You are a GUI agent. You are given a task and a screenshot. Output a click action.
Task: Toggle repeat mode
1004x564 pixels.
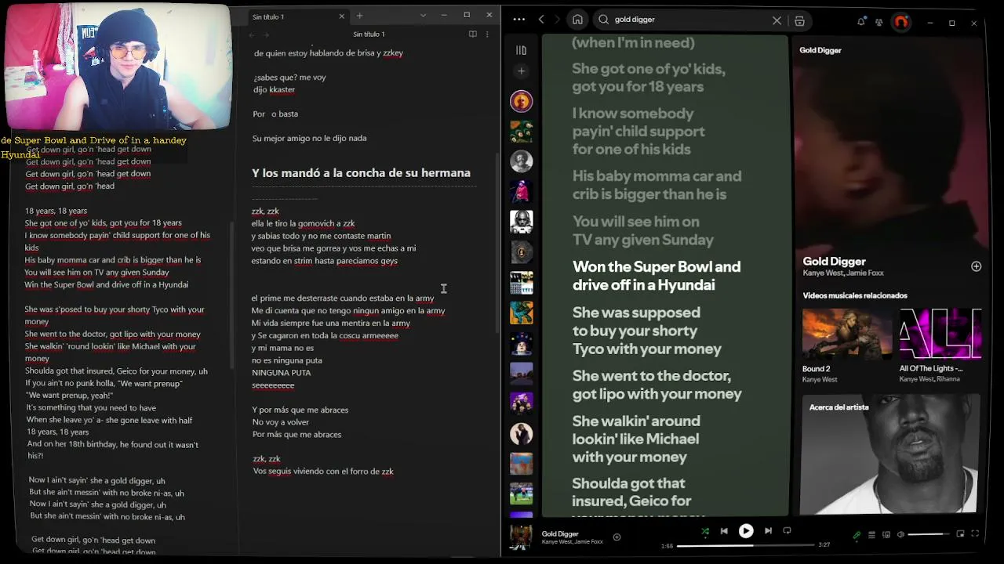tap(788, 530)
